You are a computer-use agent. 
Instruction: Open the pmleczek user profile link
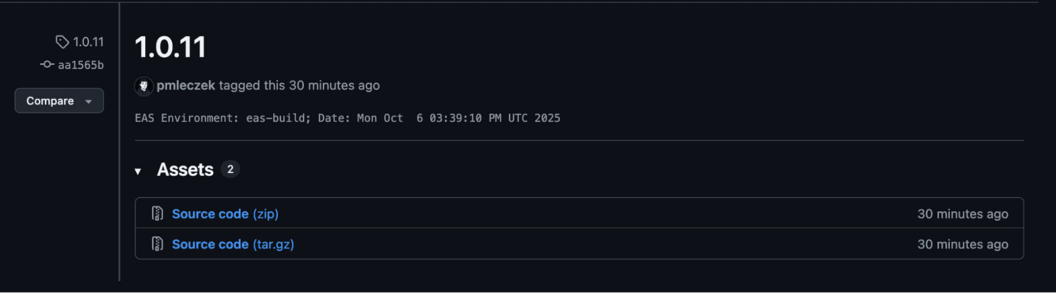(185, 86)
